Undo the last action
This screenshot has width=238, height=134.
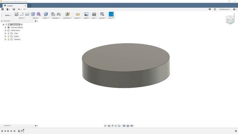(x=19, y=9)
